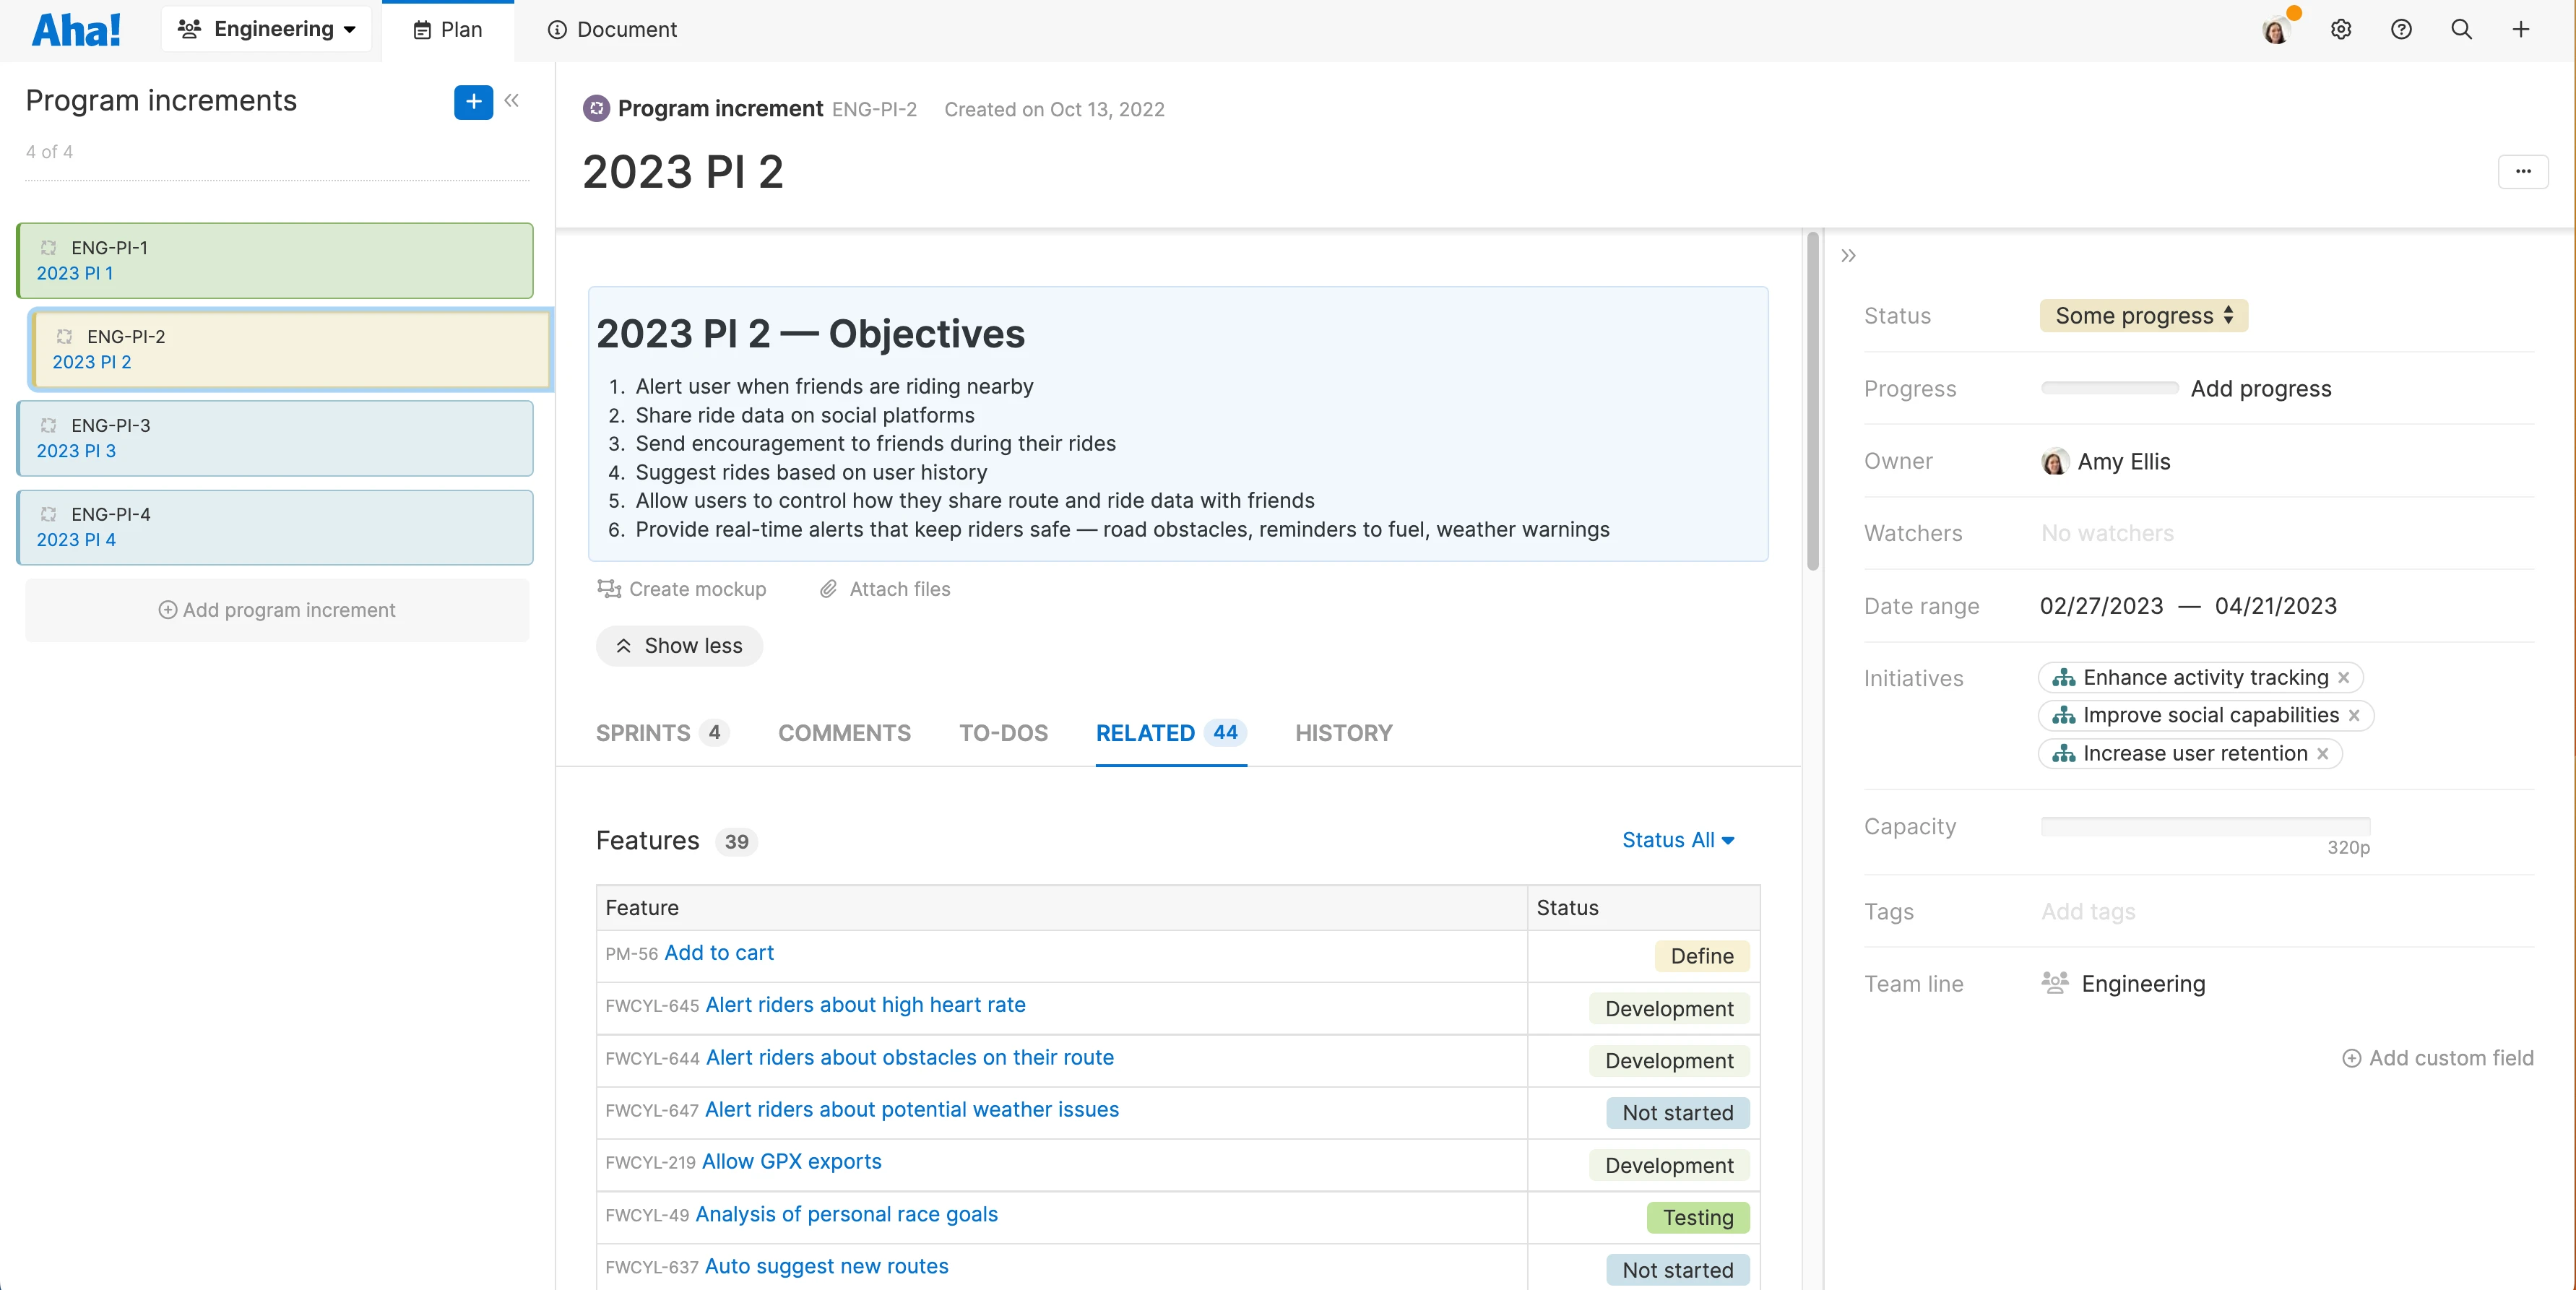Switch to the History tab
Viewport: 2576px width, 1290px height.
click(1343, 733)
